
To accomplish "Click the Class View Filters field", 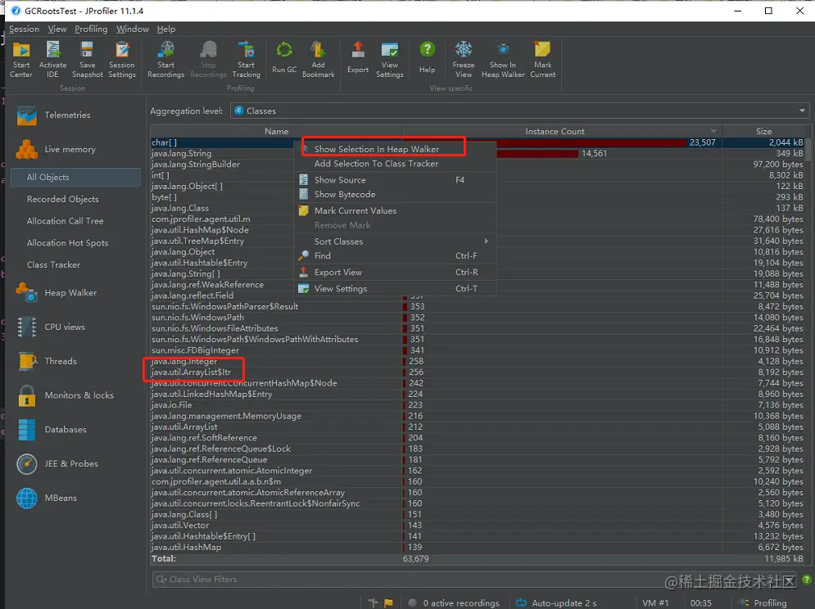I will click(474, 580).
